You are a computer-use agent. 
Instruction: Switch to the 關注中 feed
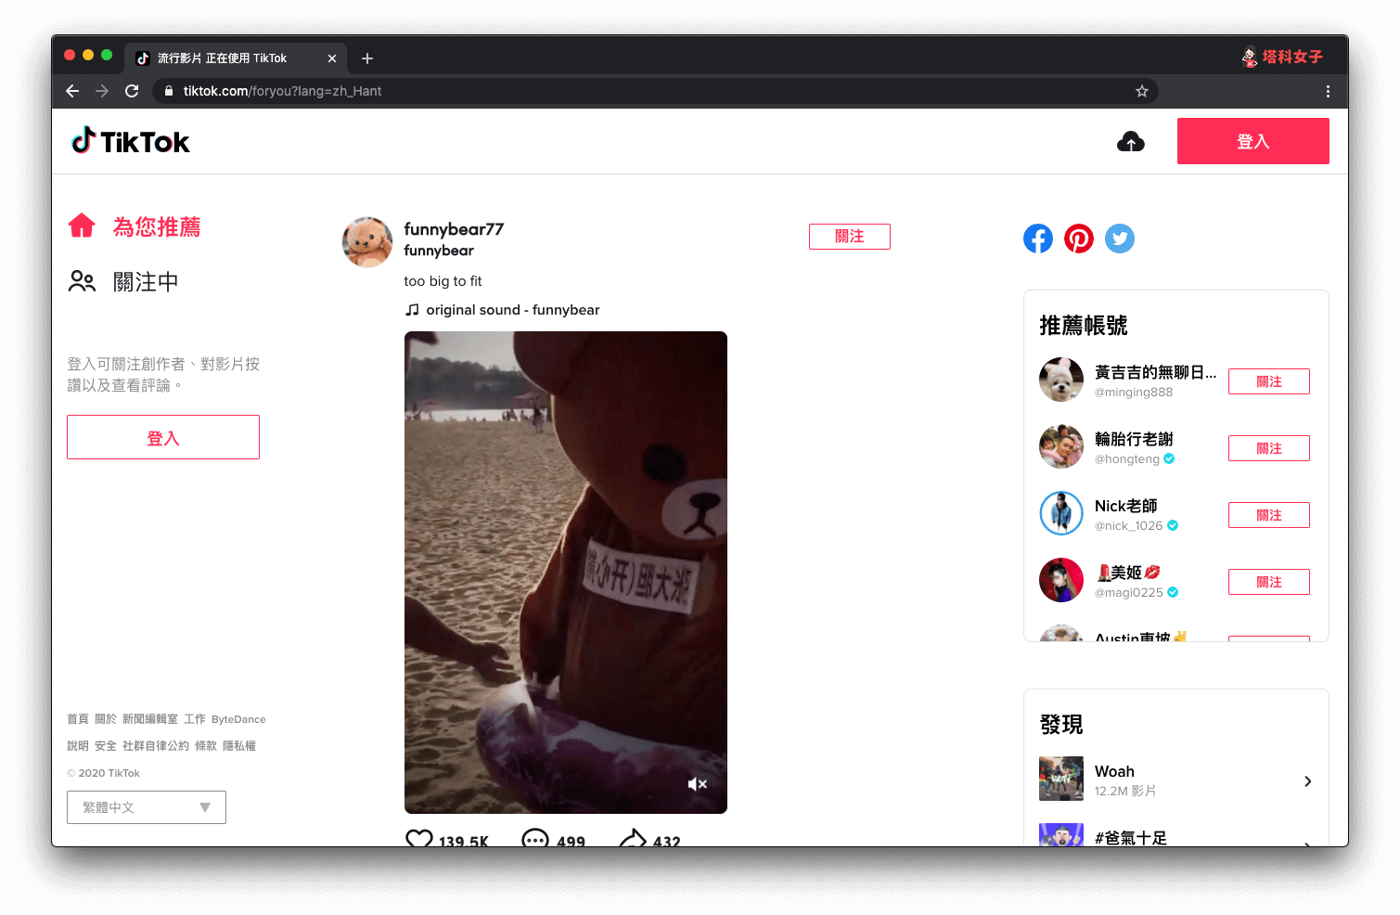click(x=145, y=281)
